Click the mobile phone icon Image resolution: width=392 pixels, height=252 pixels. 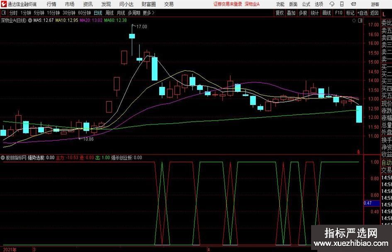click(x=342, y=4)
